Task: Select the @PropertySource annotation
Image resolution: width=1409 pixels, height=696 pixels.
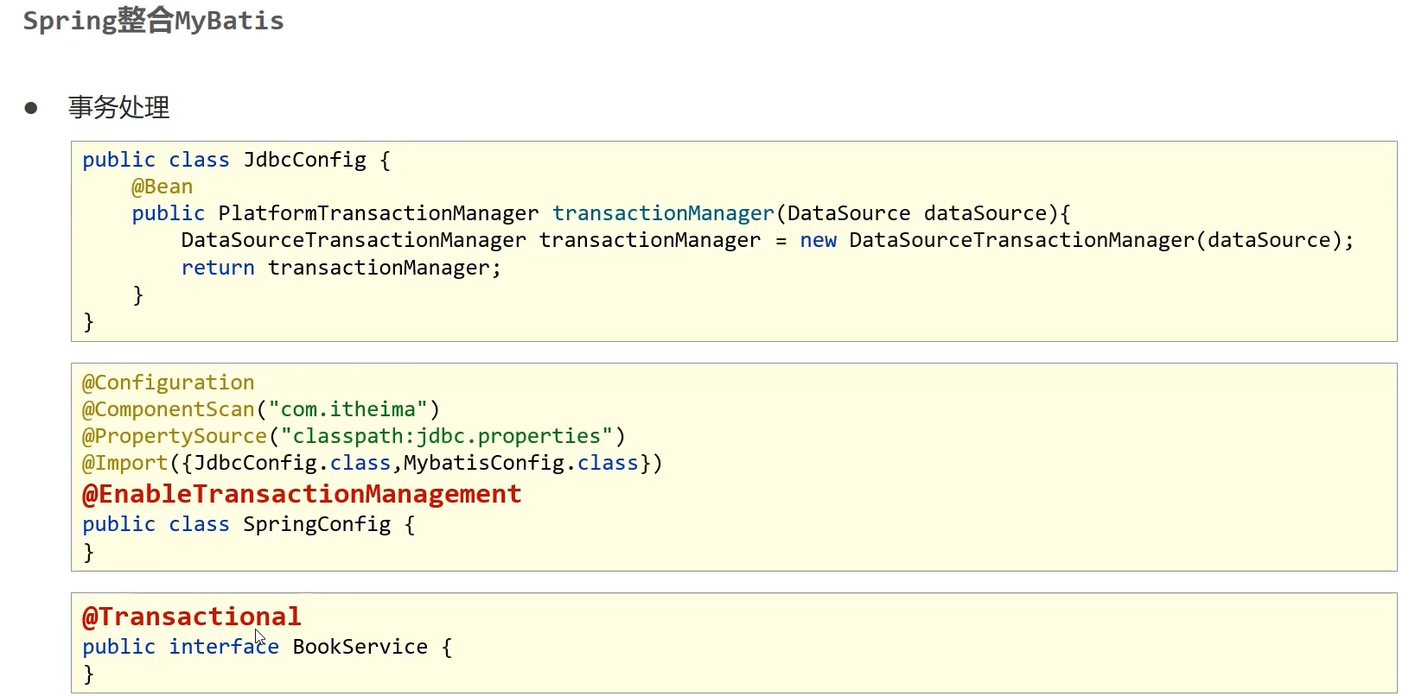Action: pyautogui.click(x=174, y=436)
